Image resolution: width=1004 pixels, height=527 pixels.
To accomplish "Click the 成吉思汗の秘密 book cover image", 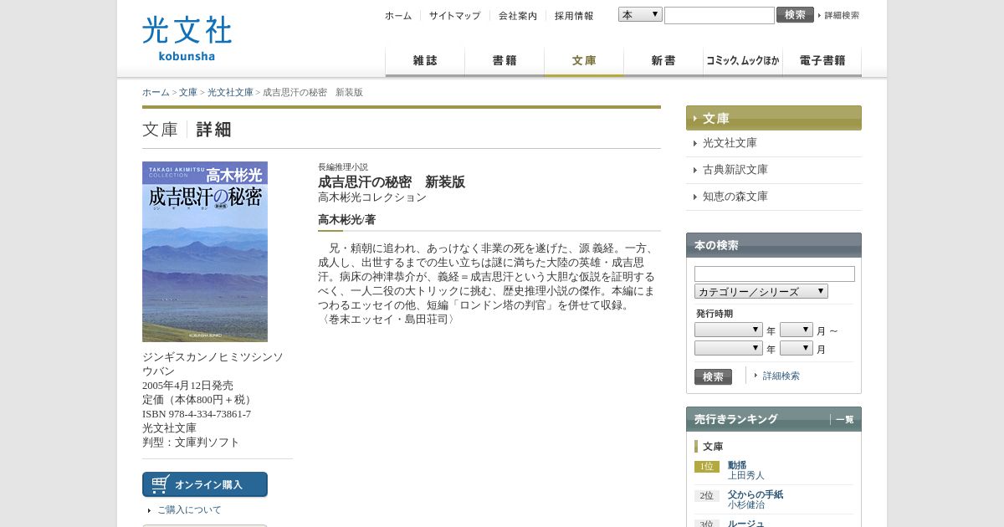I will pyautogui.click(x=205, y=252).
